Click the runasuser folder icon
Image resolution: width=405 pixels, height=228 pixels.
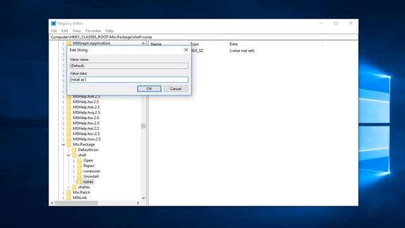pyautogui.click(x=79, y=171)
